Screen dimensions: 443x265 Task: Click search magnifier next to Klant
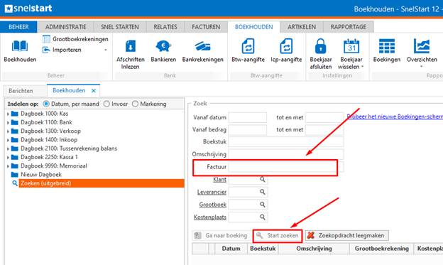coord(263,179)
